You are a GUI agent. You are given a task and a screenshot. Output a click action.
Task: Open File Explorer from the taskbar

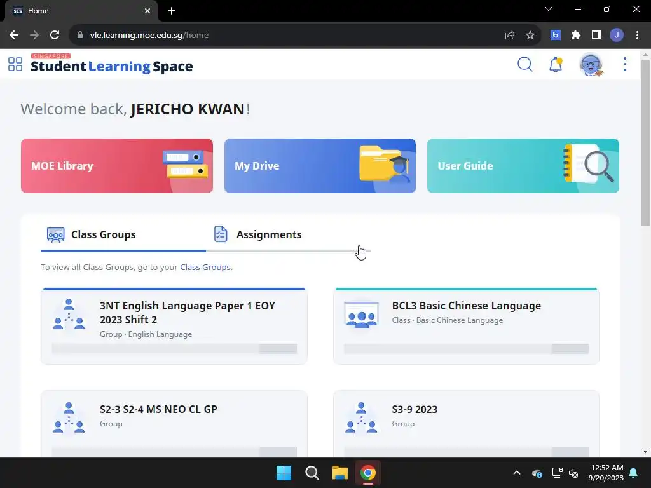pos(340,473)
